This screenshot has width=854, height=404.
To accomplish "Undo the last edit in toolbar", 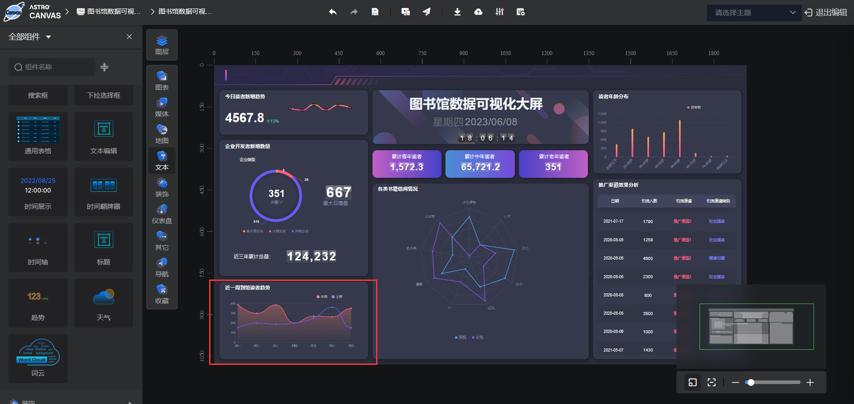I will [x=333, y=12].
